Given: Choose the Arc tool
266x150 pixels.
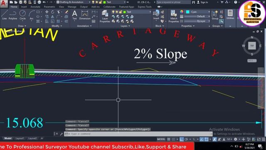Looking at the screenshot, I should click(32, 15).
